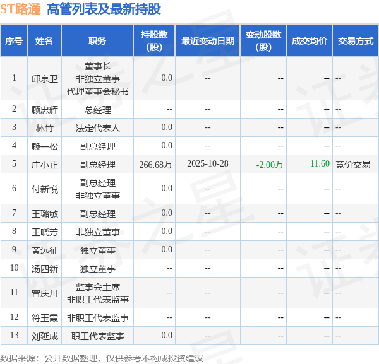Click the '序号' column header

pos(14,41)
